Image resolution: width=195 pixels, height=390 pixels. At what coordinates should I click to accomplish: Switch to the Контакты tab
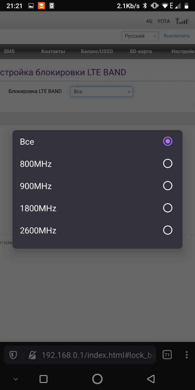pyautogui.click(x=53, y=51)
